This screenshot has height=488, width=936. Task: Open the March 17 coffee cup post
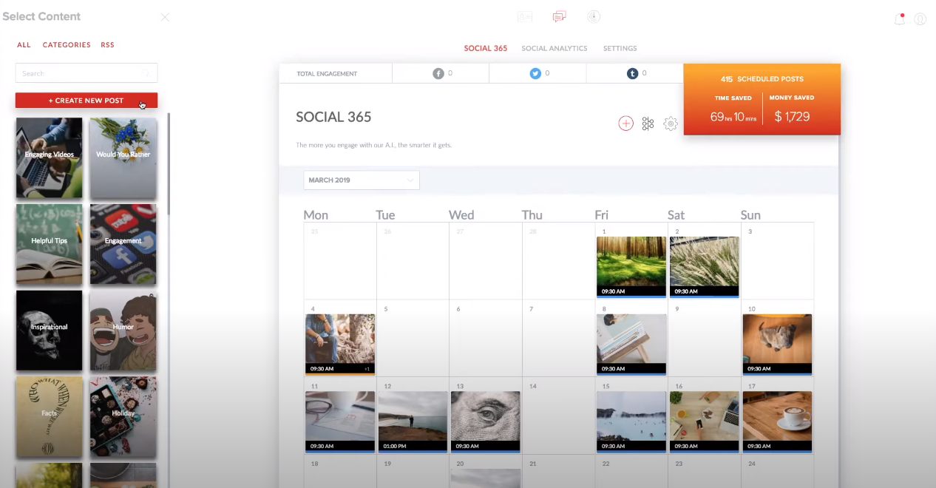click(x=777, y=421)
